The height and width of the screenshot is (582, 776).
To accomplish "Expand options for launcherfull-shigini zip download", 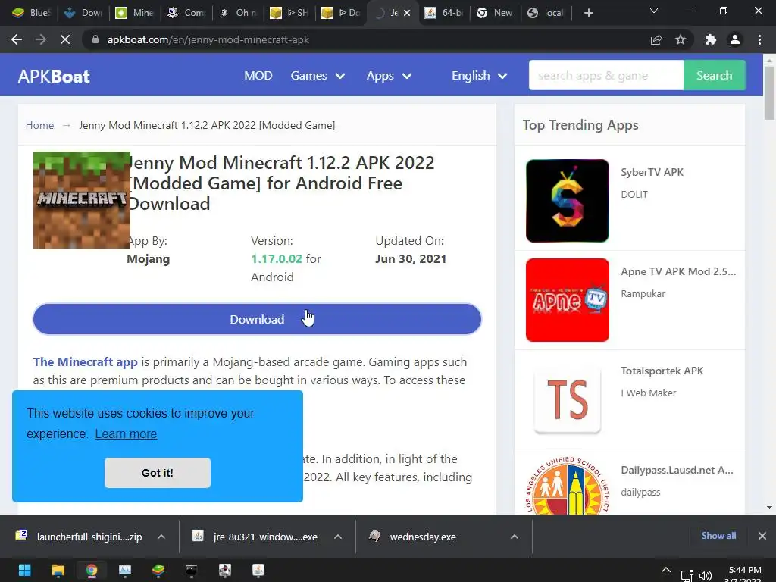I will tap(161, 537).
